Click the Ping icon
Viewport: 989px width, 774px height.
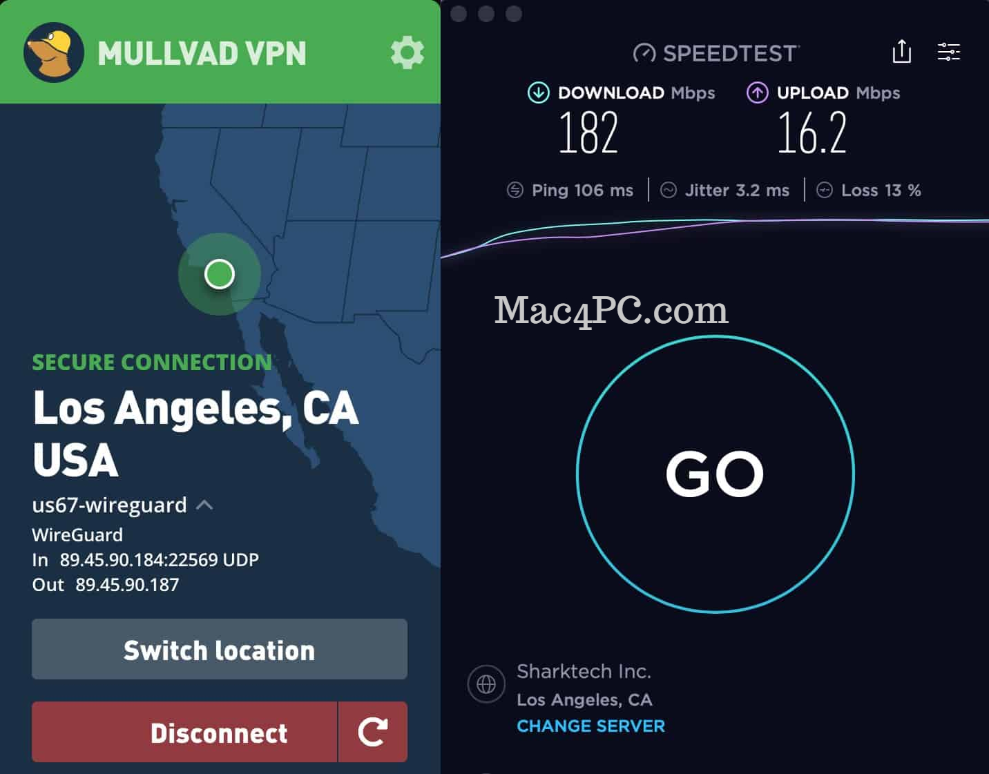tap(515, 190)
